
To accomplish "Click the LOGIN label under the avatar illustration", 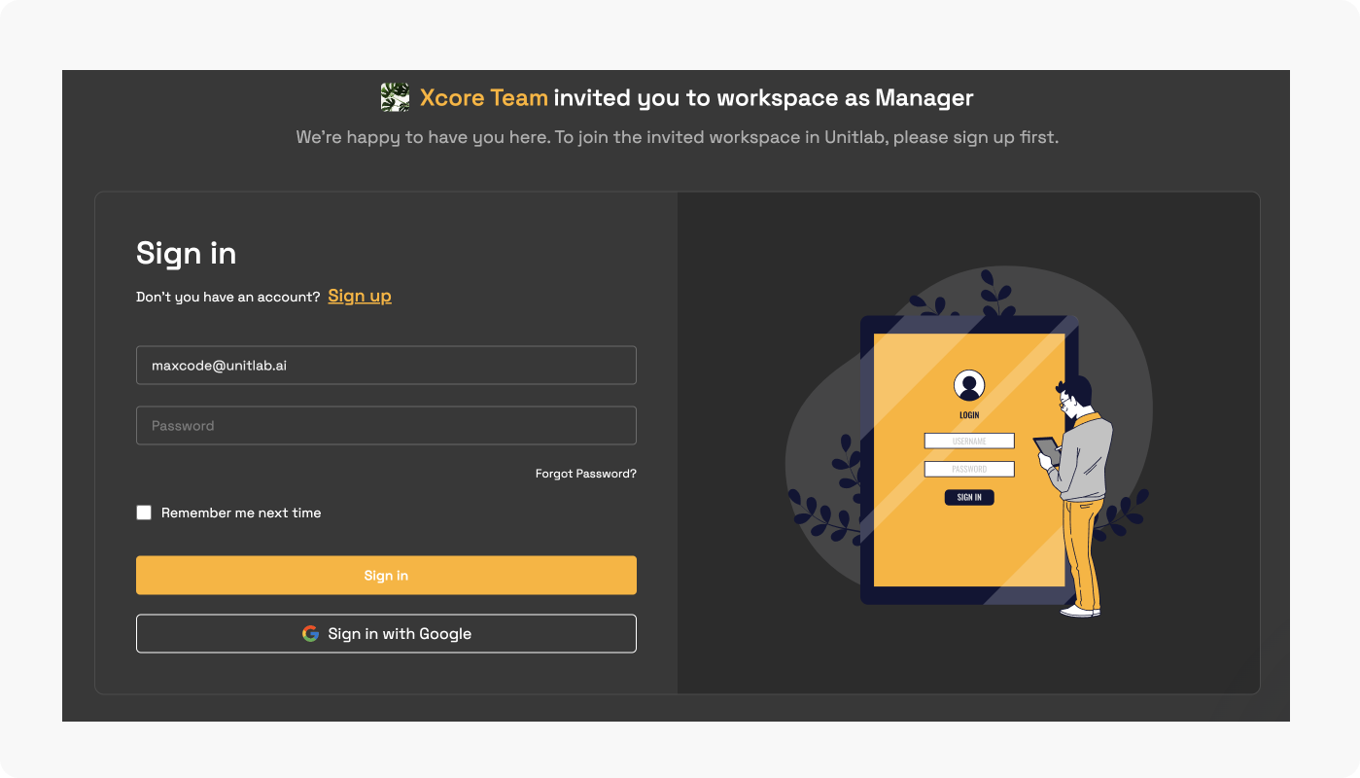I will (968, 413).
